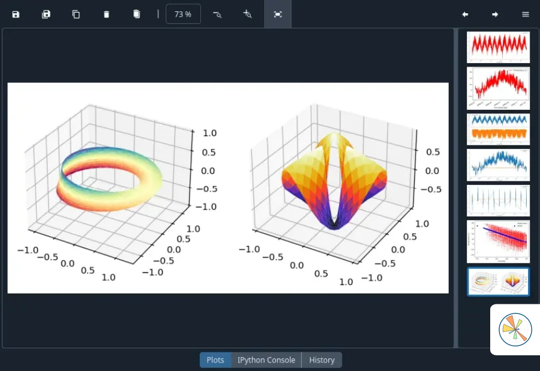Image resolution: width=540 pixels, height=371 pixels.
Task: Save all plots at once
Action: click(46, 14)
